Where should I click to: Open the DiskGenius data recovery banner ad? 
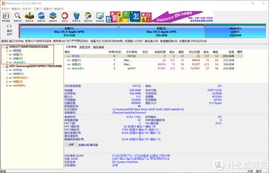point(160,17)
